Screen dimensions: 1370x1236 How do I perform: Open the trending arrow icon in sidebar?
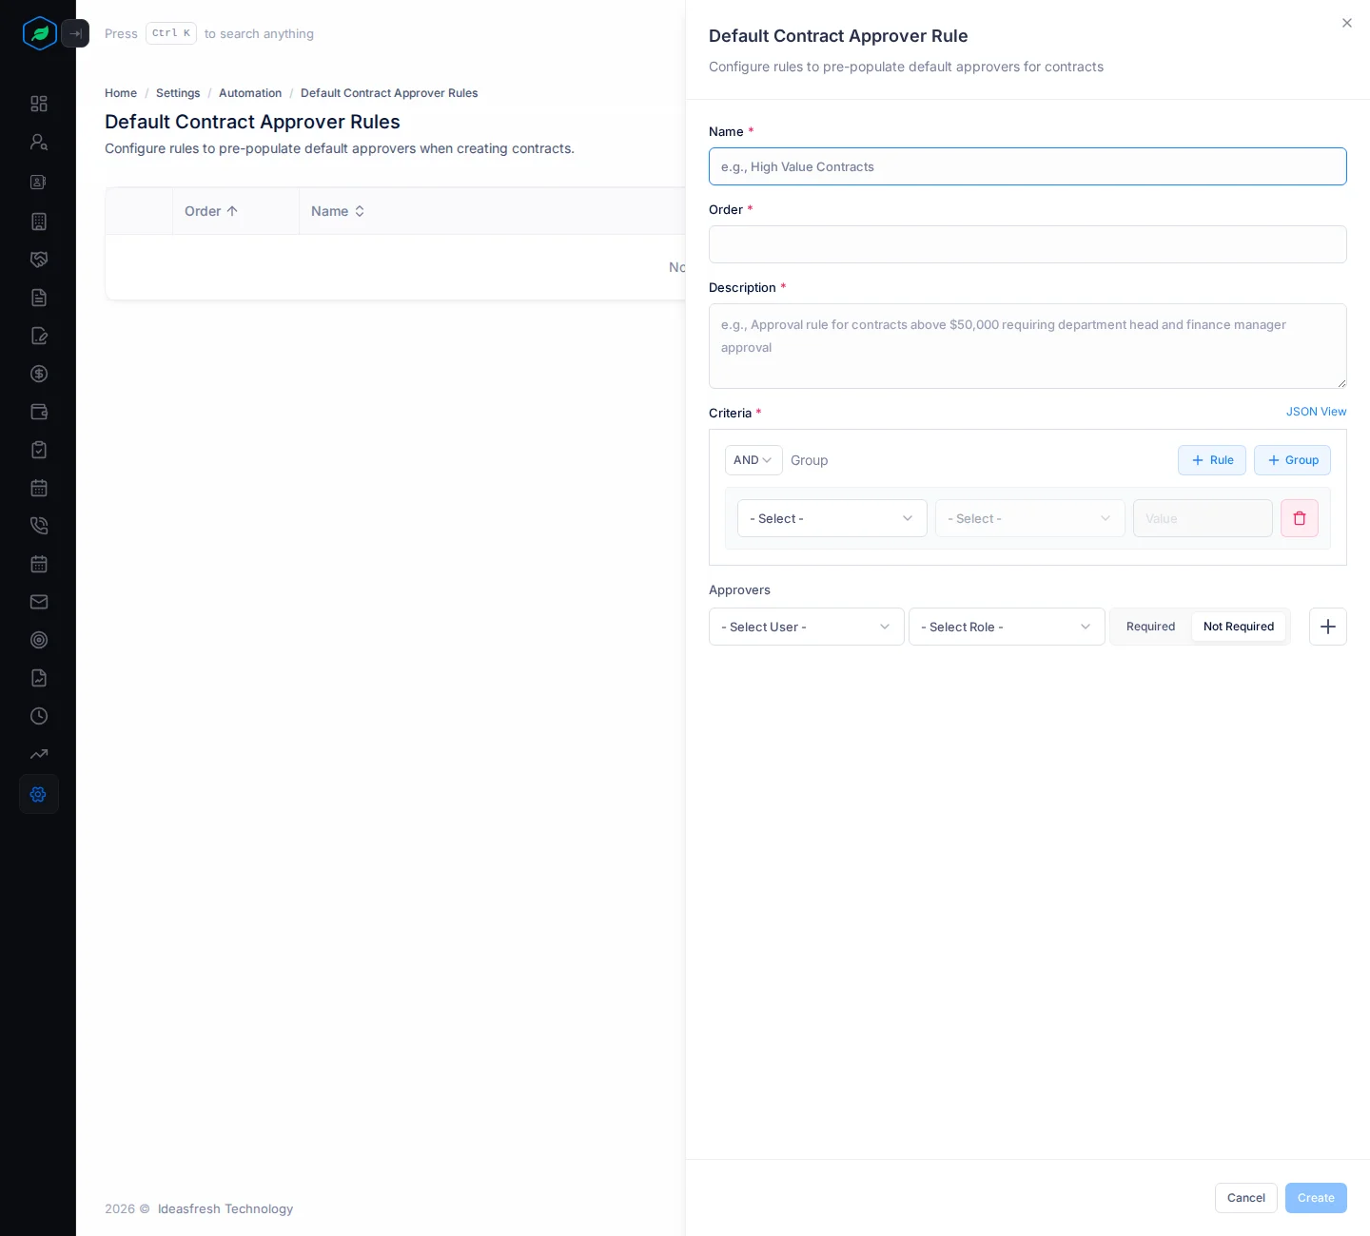39,754
